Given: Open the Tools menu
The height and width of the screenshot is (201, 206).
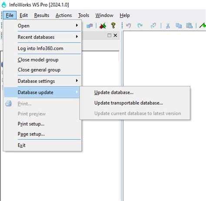Looking at the screenshot, I should point(83,15).
